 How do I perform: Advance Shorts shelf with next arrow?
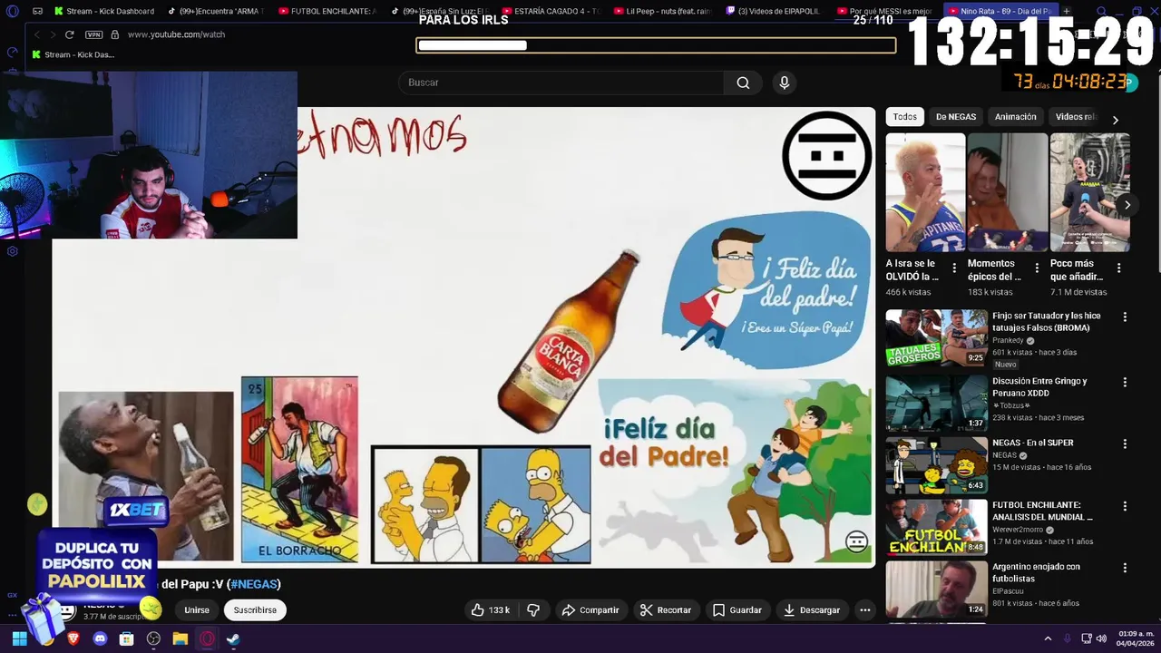click(1127, 205)
